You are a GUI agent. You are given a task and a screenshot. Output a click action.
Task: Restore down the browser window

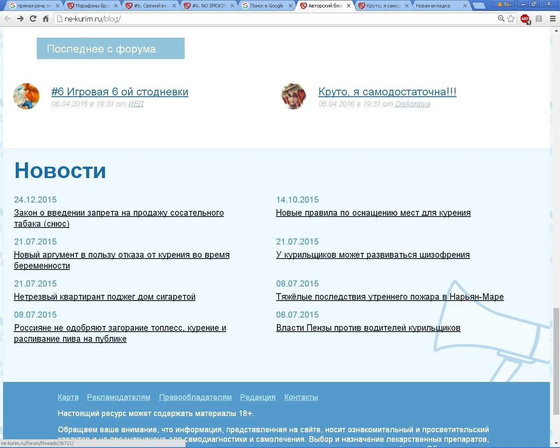pos(534,4)
